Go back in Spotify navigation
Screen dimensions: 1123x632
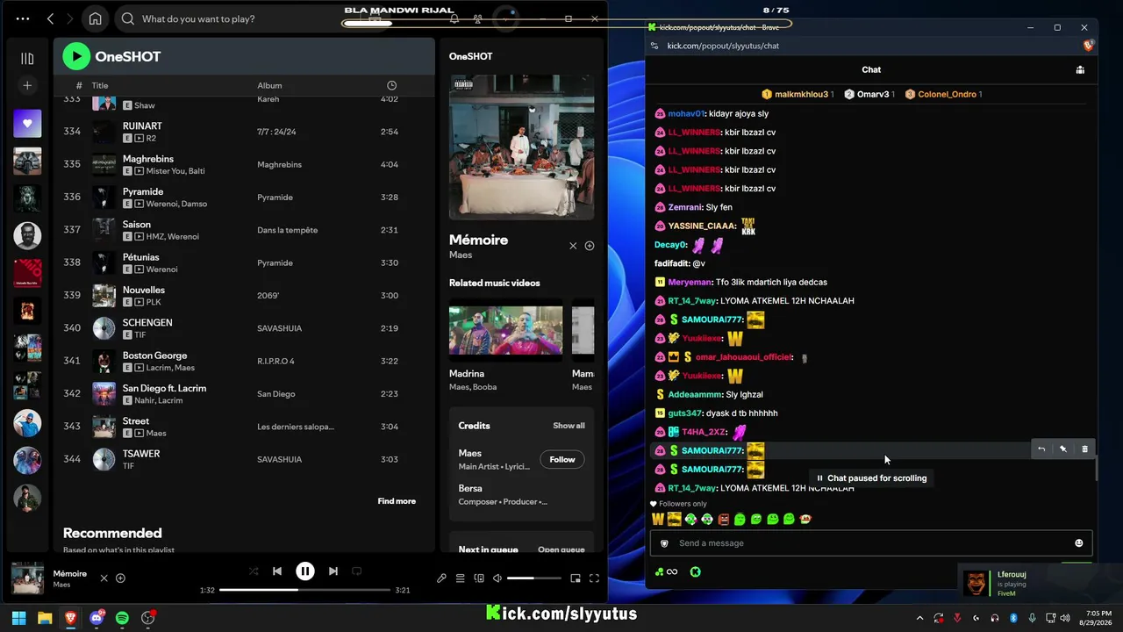click(50, 18)
